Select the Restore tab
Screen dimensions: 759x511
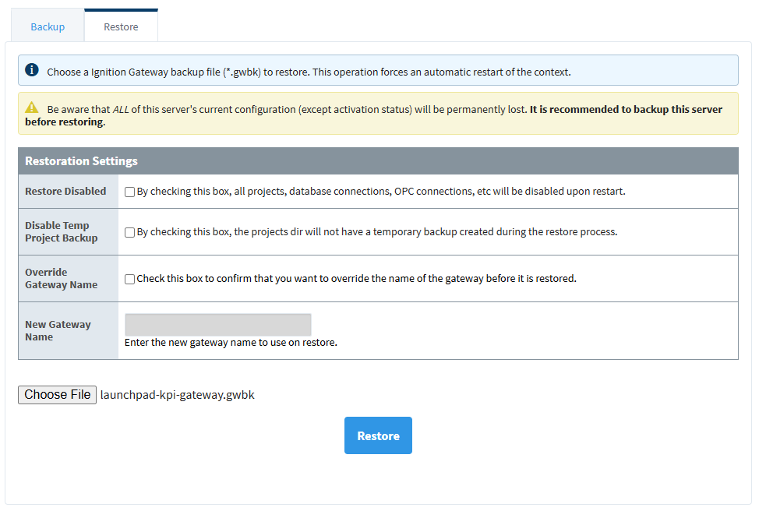click(x=121, y=26)
